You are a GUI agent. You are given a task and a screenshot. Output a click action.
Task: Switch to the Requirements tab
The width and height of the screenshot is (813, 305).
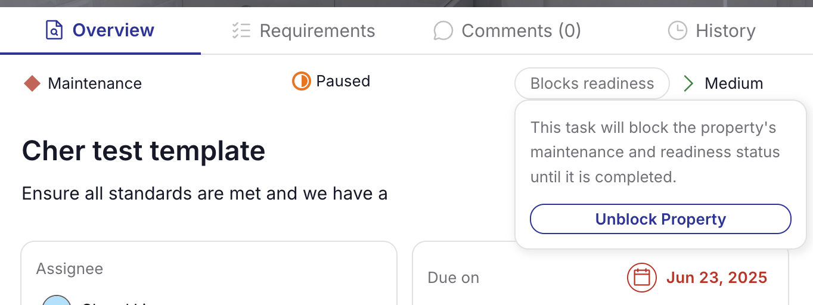click(317, 30)
